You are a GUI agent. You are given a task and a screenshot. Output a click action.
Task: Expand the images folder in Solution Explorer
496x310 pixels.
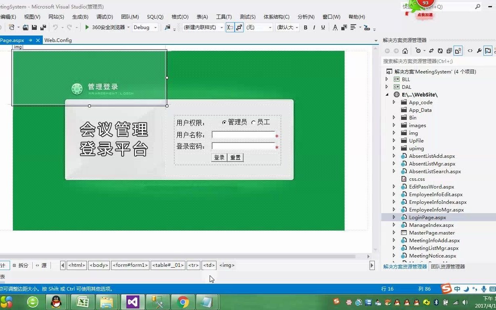pos(394,125)
